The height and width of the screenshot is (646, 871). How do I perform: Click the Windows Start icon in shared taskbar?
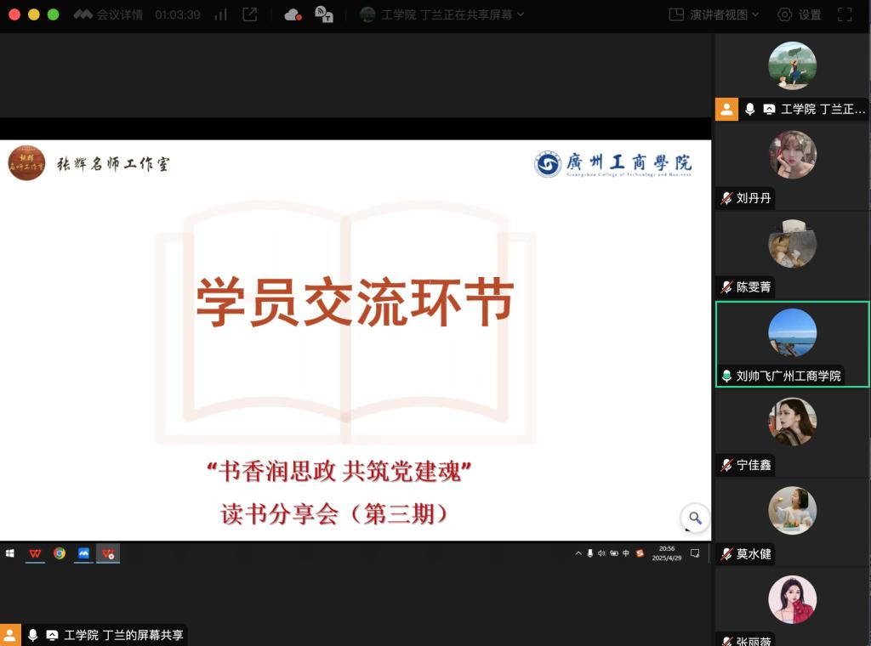click(10, 553)
